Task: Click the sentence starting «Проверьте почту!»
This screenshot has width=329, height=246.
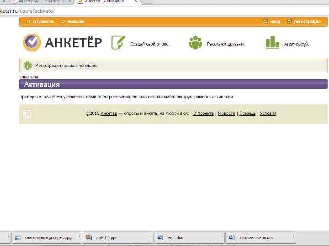Action: (x=126, y=97)
